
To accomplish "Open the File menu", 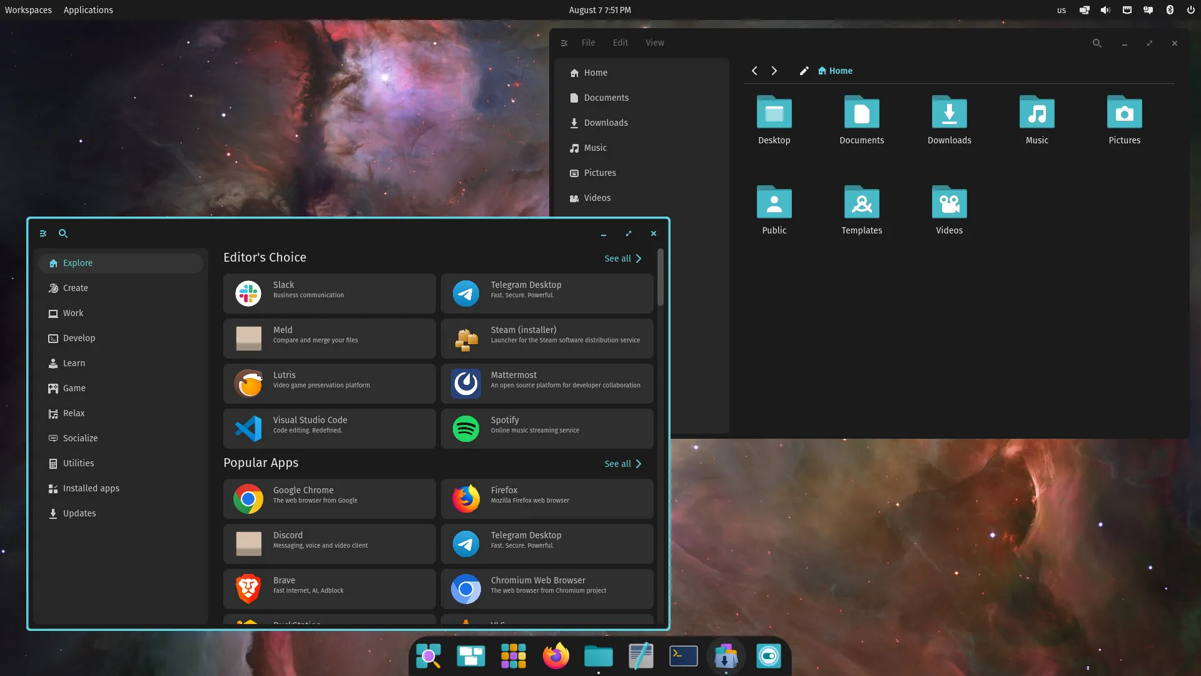I will tap(588, 43).
